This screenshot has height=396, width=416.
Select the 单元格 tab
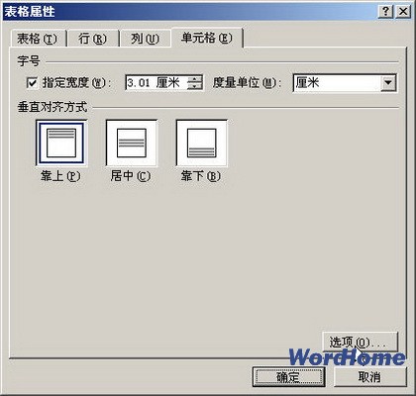pos(207,38)
